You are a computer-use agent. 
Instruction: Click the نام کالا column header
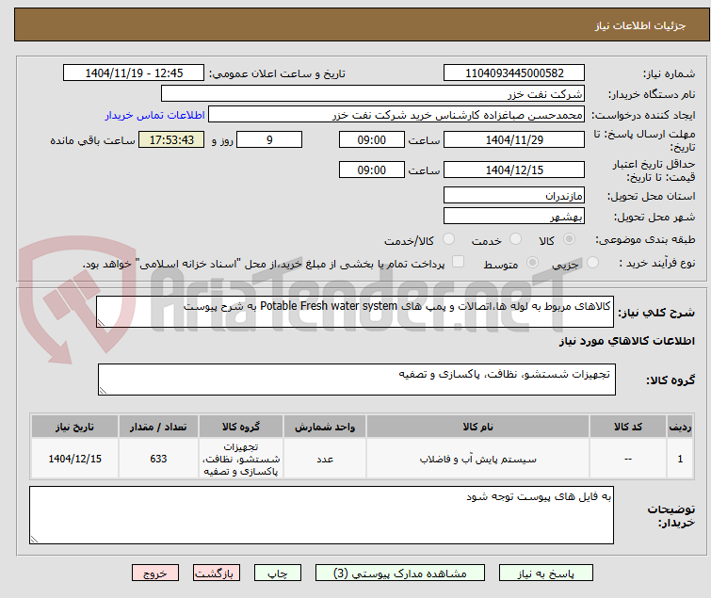click(478, 427)
